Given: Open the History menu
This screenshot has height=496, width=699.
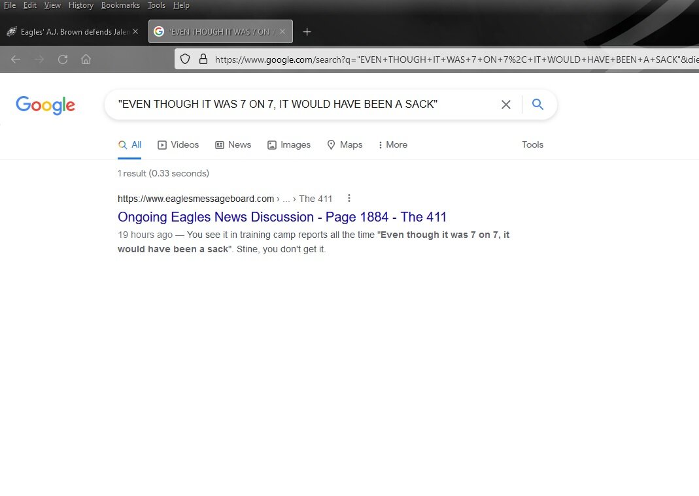Looking at the screenshot, I should coord(81,5).
